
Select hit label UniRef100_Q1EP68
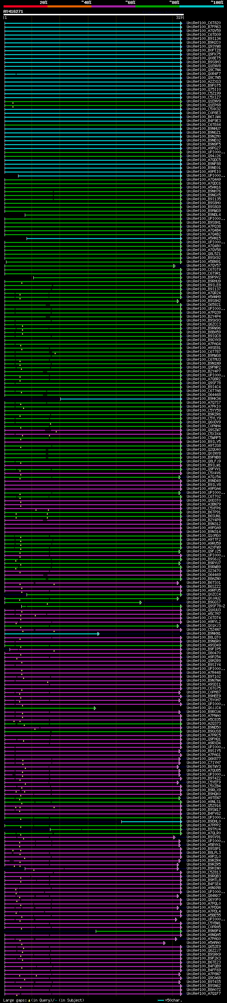click(204, 105)
